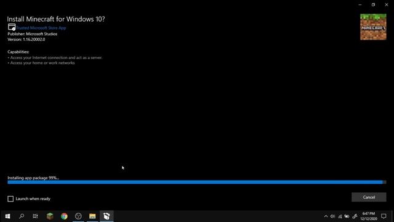Click the Version 1.16.20002.0 text
The image size is (394, 222).
pyautogui.click(x=26, y=39)
